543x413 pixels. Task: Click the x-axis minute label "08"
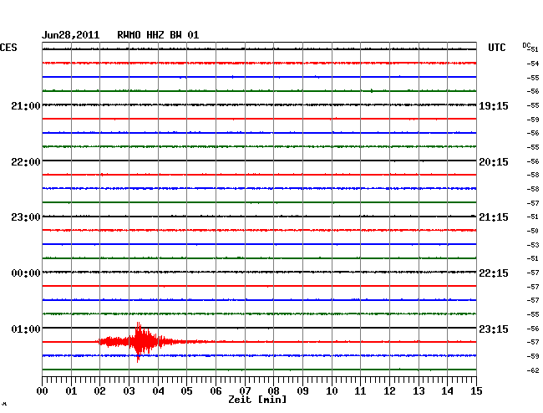click(273, 391)
